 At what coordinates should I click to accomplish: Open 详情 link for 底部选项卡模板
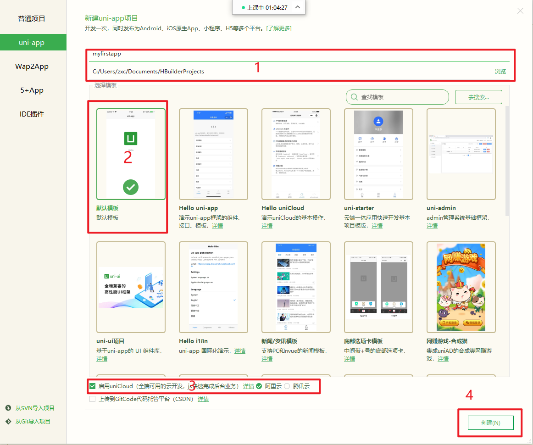[350, 359]
